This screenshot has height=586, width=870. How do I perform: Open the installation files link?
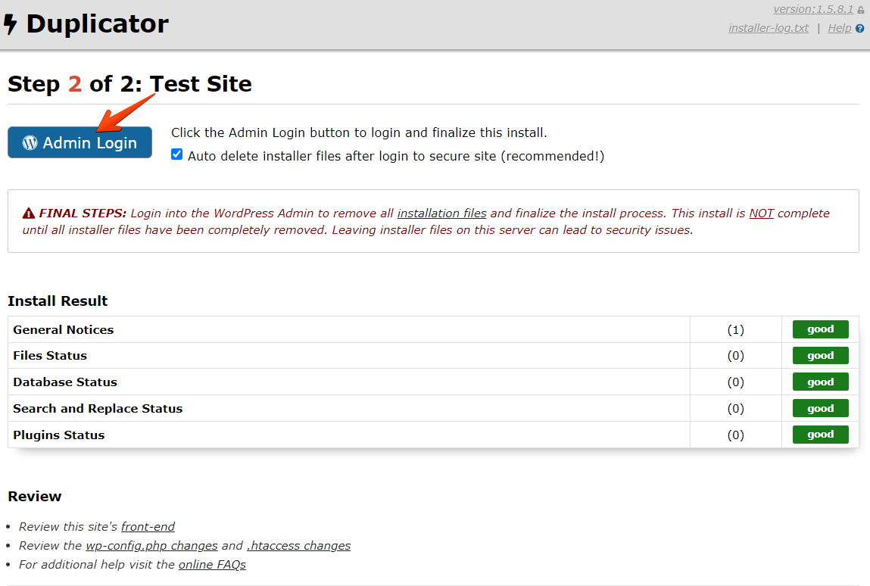tap(441, 214)
